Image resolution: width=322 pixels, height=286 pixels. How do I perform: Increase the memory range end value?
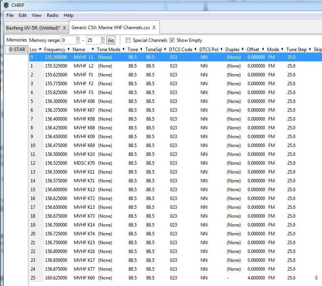pos(103,38)
